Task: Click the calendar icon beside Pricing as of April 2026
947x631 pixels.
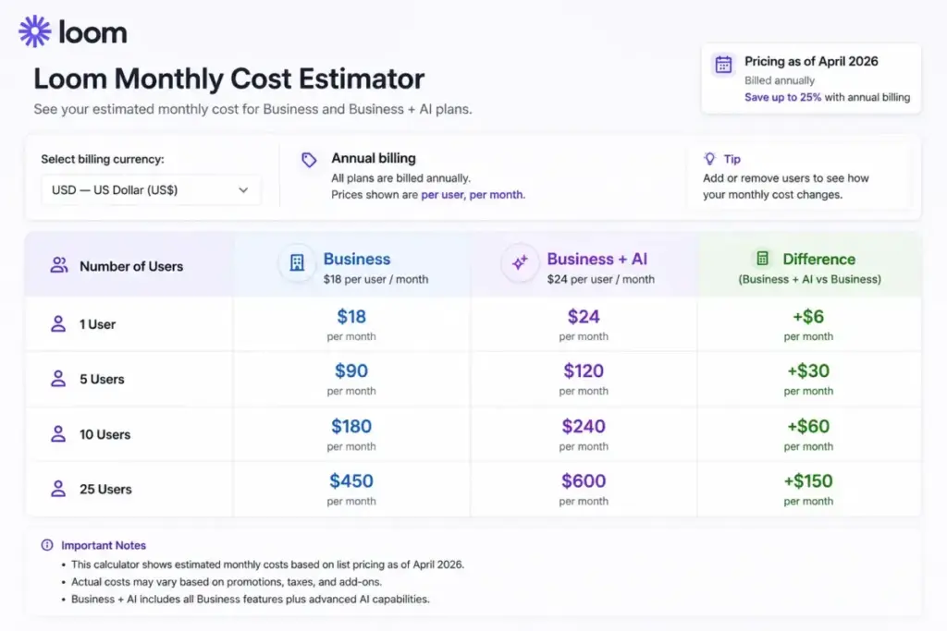Action: (x=723, y=64)
